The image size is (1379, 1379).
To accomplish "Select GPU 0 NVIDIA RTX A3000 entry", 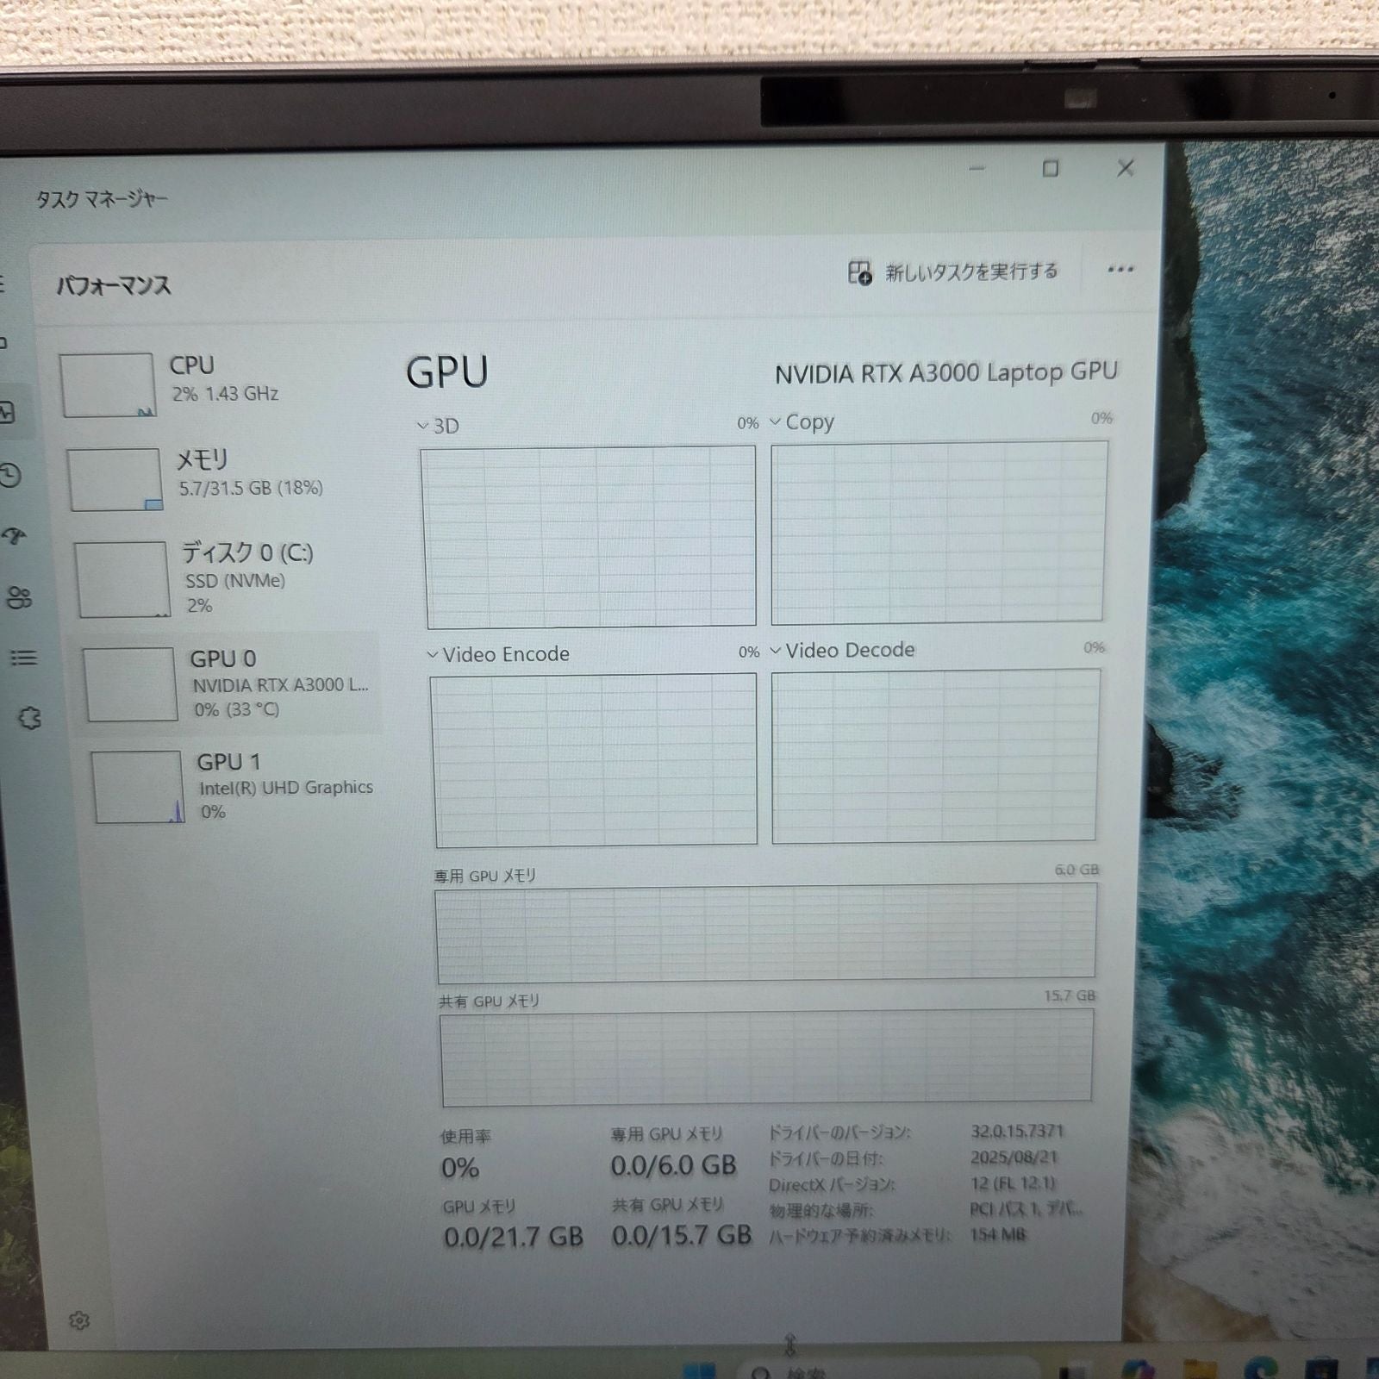I will 228,683.
